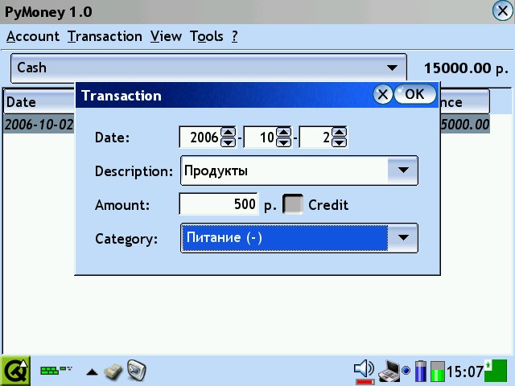Open the Transaction menu
Viewport: 515px width, 386px height.
point(105,36)
